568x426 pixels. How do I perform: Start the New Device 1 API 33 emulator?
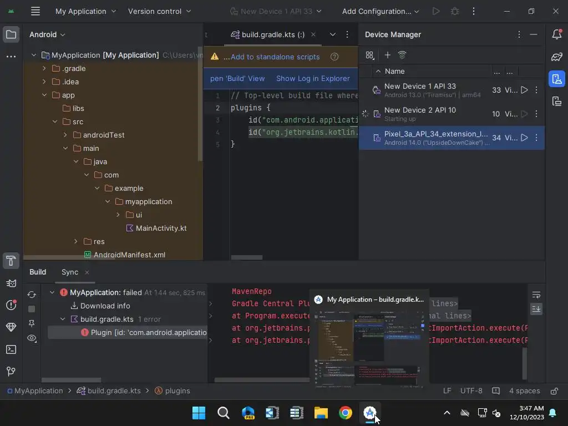click(524, 90)
